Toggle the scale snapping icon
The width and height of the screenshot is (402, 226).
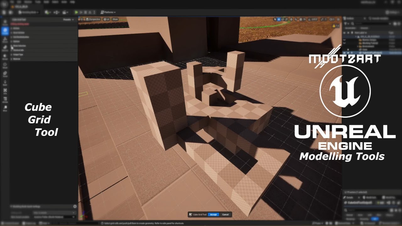tap(322, 19)
